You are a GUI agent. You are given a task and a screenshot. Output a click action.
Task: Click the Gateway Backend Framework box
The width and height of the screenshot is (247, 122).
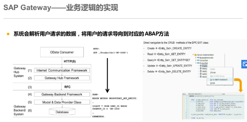pos(62,95)
